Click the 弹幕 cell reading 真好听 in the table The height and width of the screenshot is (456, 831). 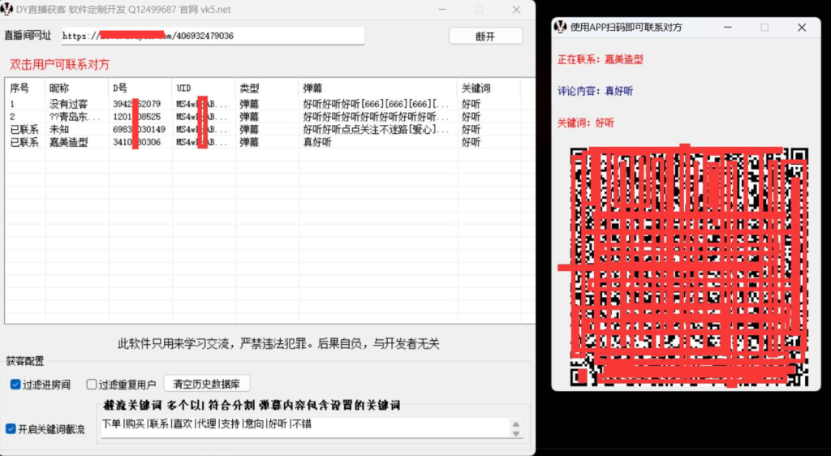(x=317, y=142)
